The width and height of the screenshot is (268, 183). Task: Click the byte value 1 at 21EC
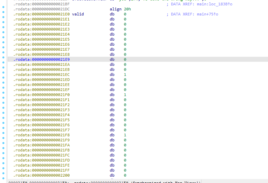(125, 75)
